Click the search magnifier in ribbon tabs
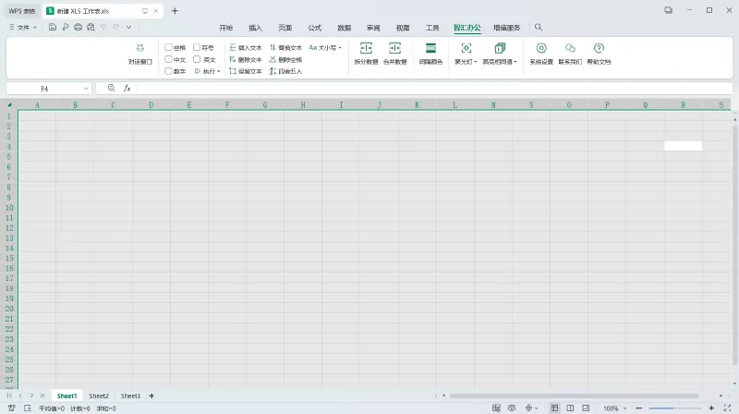The height and width of the screenshot is (414, 739). point(539,28)
